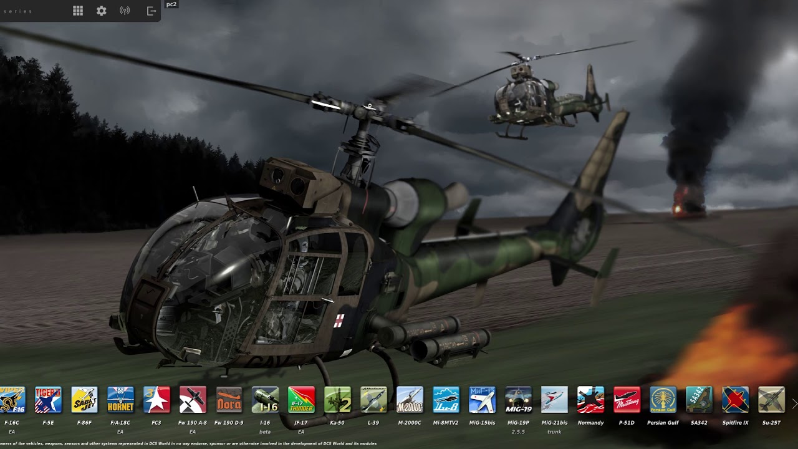798x449 pixels.
Task: Click the 'trunk' version text under MiG-21bis
Action: click(554, 432)
